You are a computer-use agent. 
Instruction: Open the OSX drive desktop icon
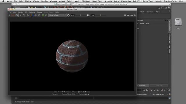coord(178,24)
